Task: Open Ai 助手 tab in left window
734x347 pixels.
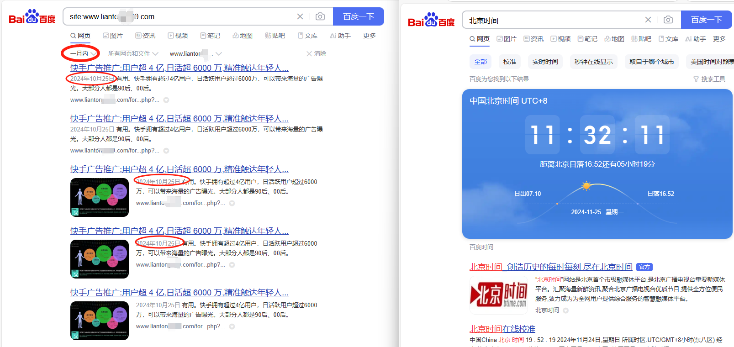Action: click(340, 36)
